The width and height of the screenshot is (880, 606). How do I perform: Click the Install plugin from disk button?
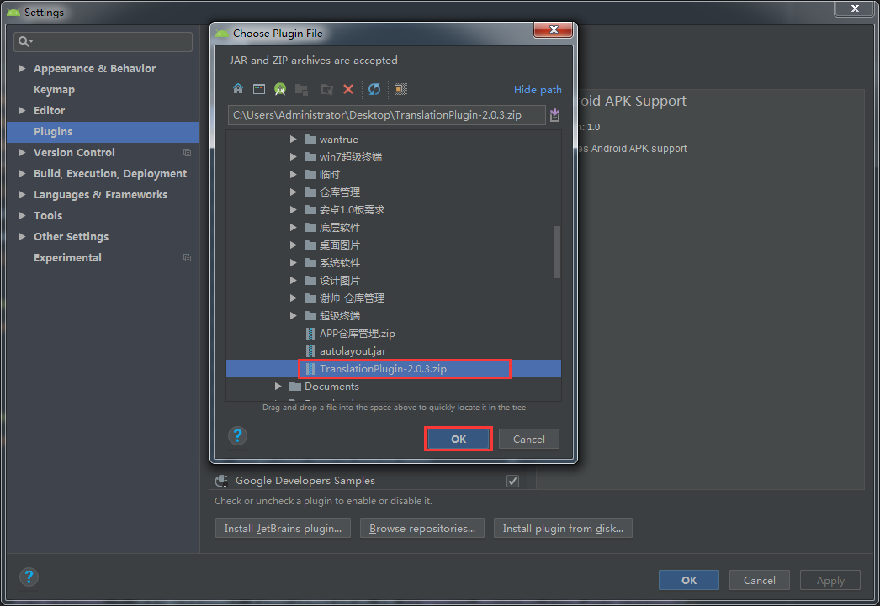click(563, 528)
